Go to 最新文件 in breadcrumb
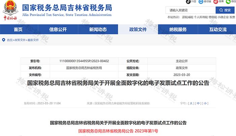This screenshot has width=236, height=136. pos(33,40)
